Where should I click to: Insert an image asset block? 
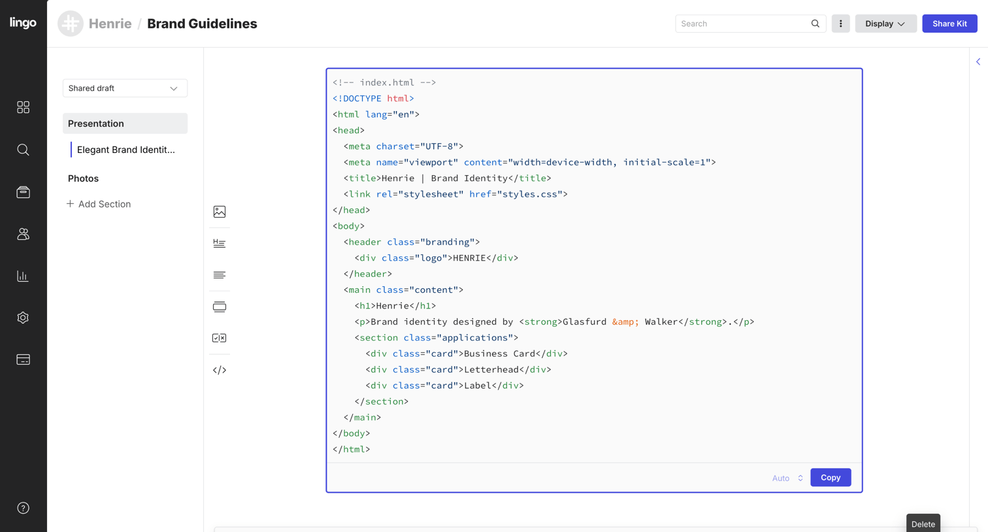tap(220, 212)
